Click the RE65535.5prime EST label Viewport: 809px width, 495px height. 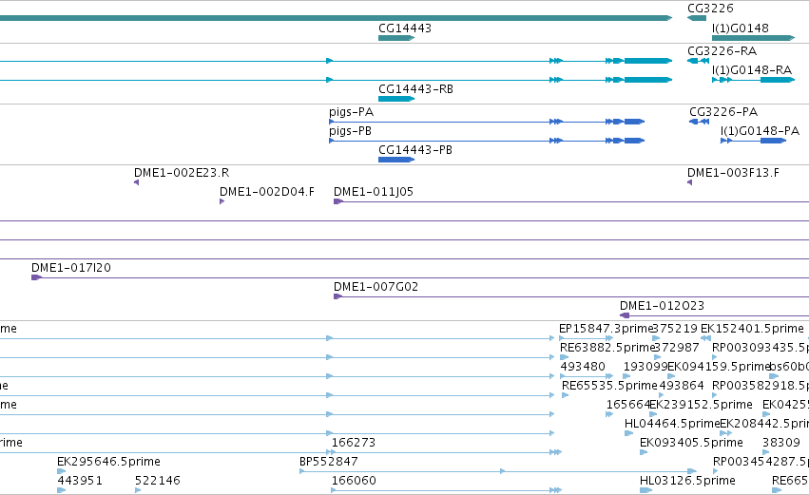(x=609, y=386)
